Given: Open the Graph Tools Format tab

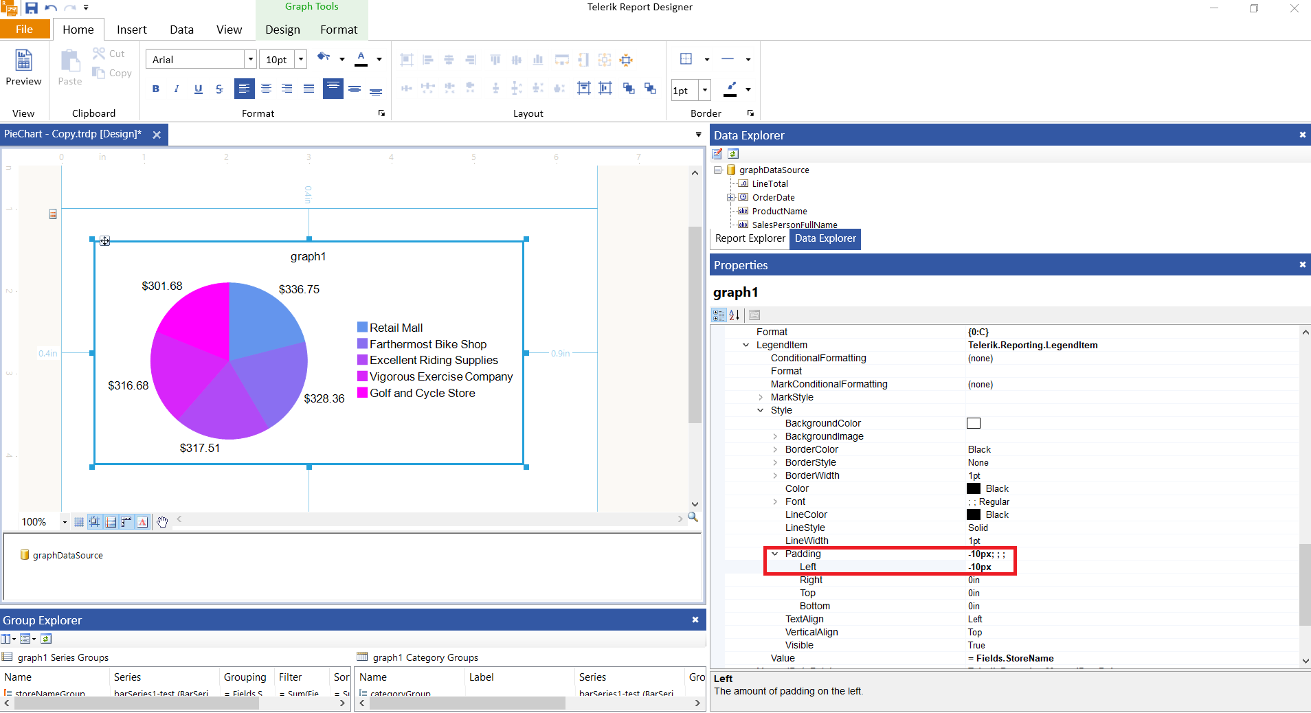Looking at the screenshot, I should click(339, 30).
